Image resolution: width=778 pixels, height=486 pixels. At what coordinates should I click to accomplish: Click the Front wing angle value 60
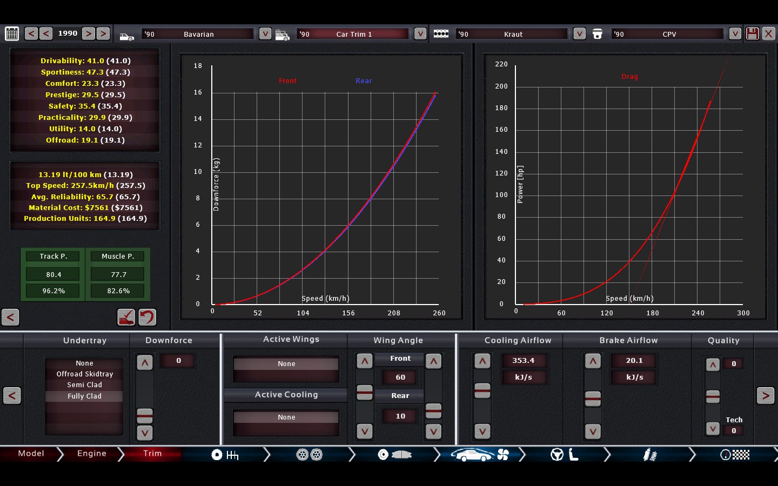pos(400,377)
